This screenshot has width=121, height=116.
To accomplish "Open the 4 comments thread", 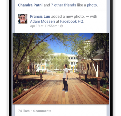I will (x=42, y=111).
